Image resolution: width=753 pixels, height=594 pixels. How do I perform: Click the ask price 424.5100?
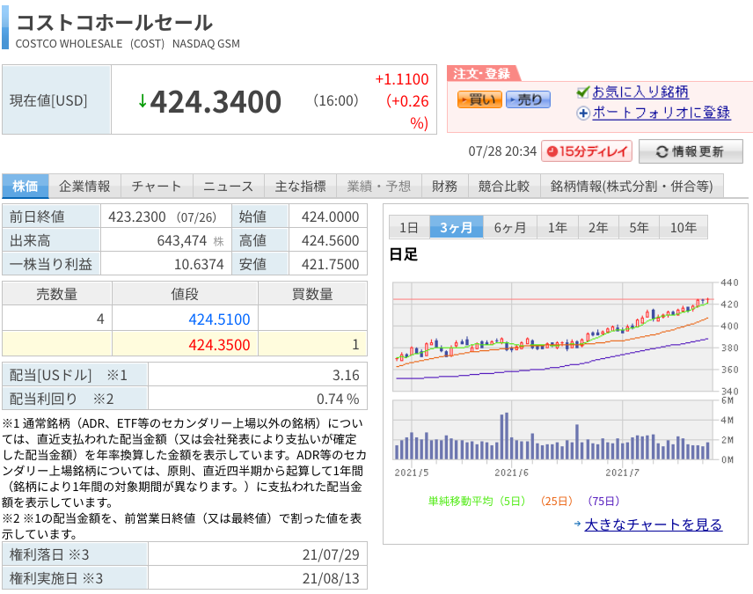(x=219, y=319)
